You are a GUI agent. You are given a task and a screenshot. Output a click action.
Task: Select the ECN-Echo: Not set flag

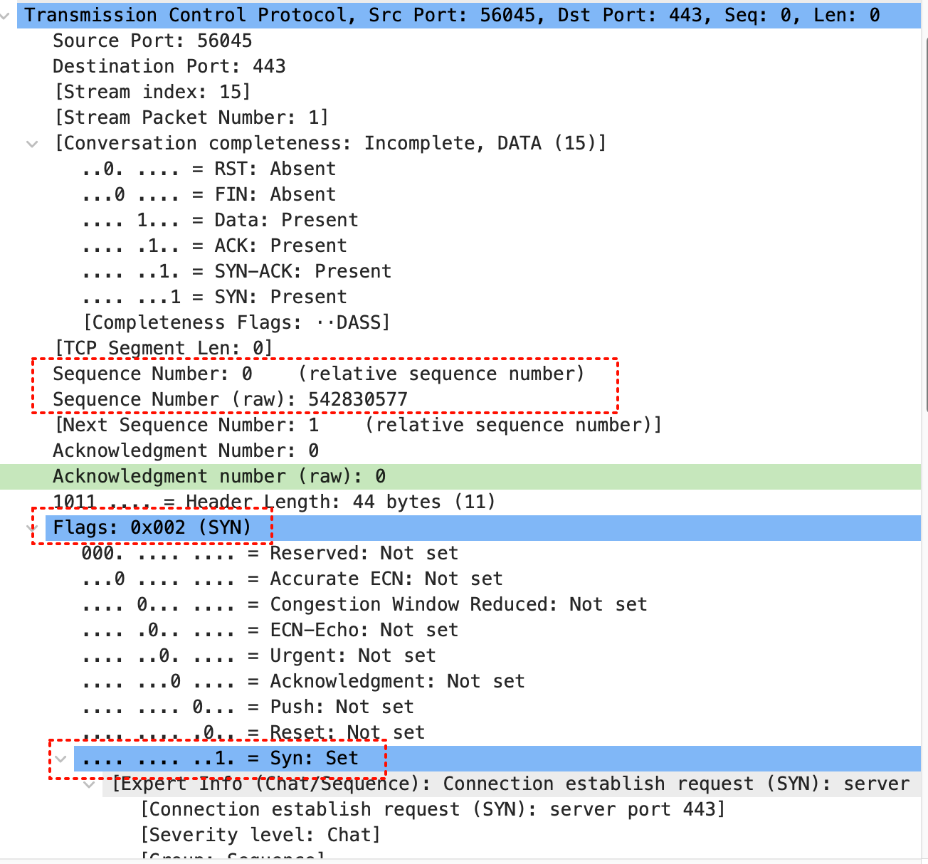[x=270, y=630]
